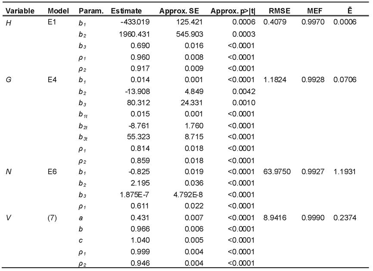Viewport: 373px width, 271px height.
Task: Click the estimate 1.875E-7
Action: (x=134, y=195)
